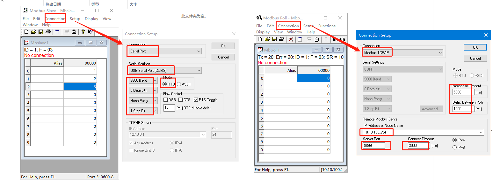Uncheck the RTS Toggle checkbox
The height and width of the screenshot is (192, 500).
tap(196, 100)
